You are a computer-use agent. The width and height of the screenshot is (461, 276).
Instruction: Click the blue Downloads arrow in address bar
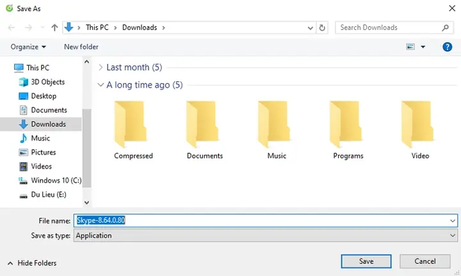(69, 27)
